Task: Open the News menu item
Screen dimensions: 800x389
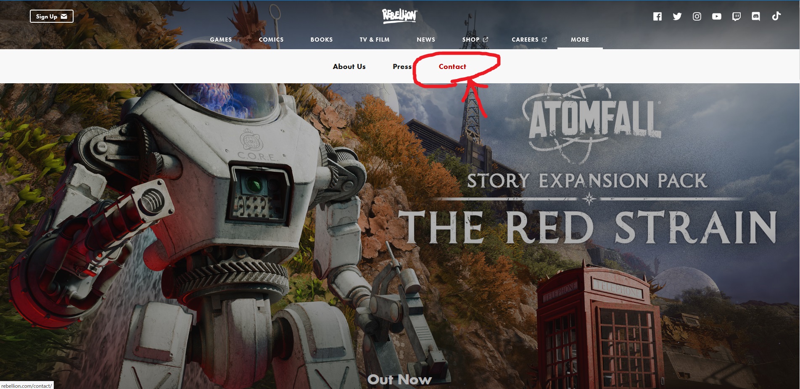Action: point(426,40)
